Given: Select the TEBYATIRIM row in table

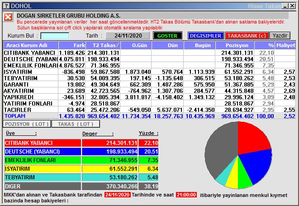Looking at the screenshot, I should [149, 78].
